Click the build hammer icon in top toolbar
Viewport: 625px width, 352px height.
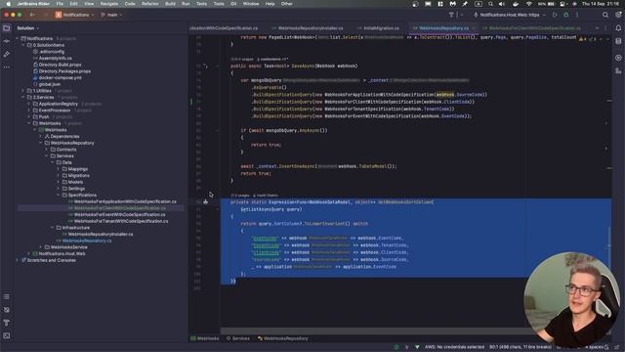[451, 15]
